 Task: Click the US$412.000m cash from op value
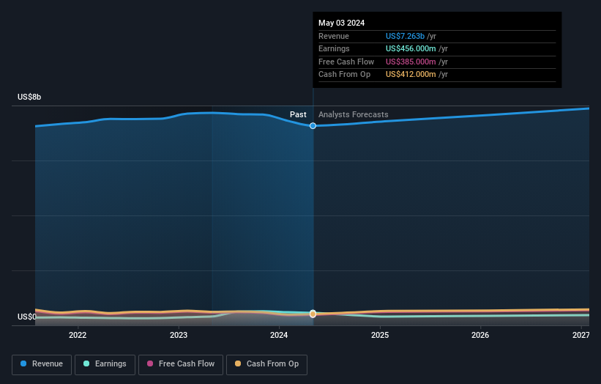[x=411, y=75]
